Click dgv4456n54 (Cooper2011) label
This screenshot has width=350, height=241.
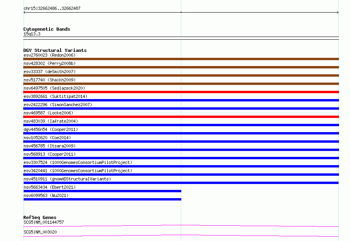[51, 129]
